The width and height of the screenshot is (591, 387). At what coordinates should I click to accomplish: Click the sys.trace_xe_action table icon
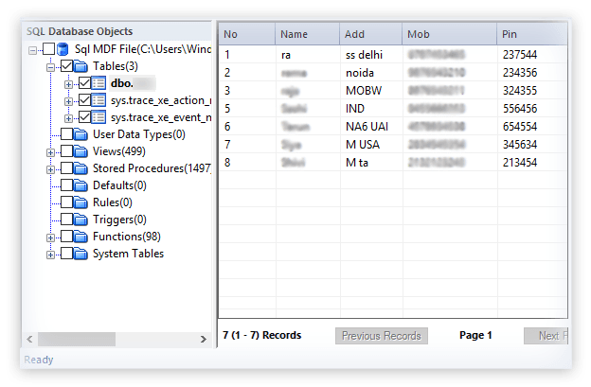point(99,100)
